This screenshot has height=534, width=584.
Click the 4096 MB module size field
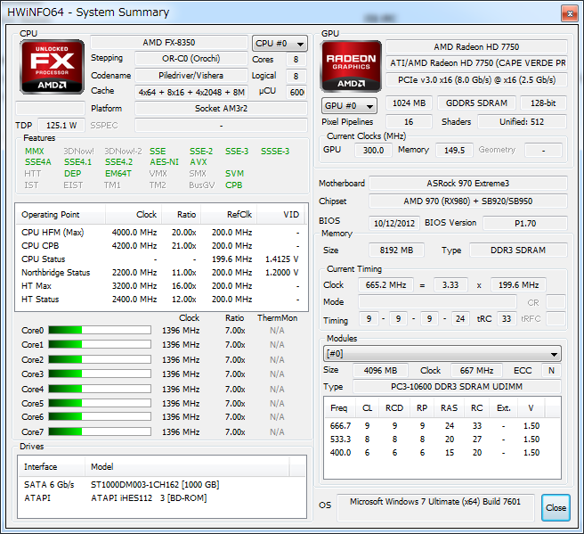[380, 370]
